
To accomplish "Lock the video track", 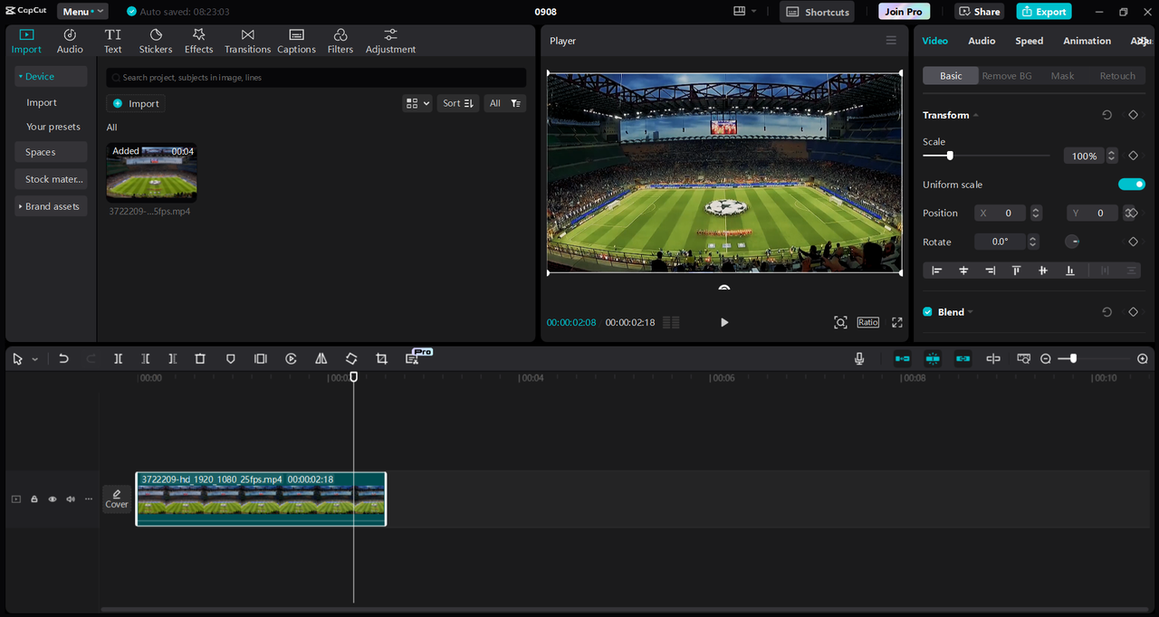I will [34, 499].
